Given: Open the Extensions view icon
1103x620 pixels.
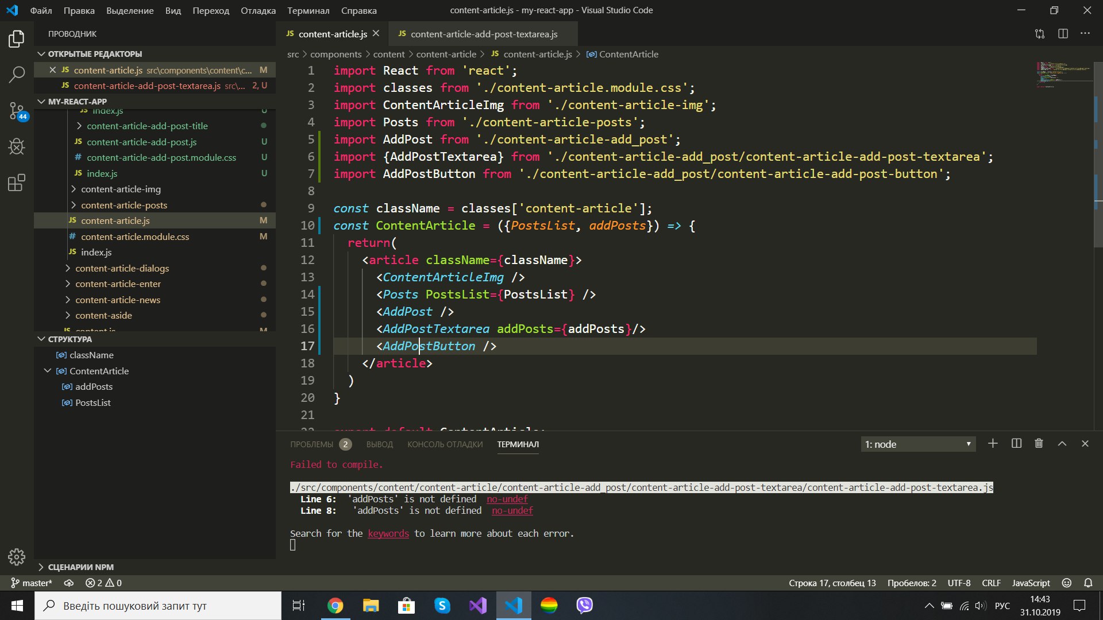Looking at the screenshot, I should coord(17,183).
